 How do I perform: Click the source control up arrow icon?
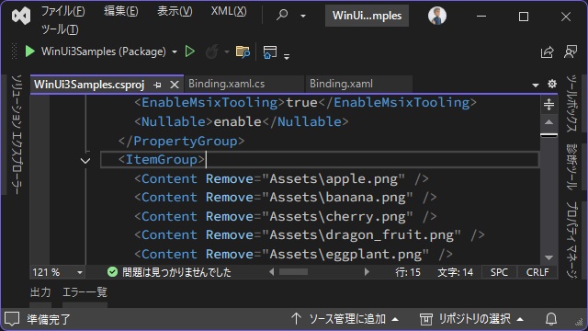click(296, 319)
